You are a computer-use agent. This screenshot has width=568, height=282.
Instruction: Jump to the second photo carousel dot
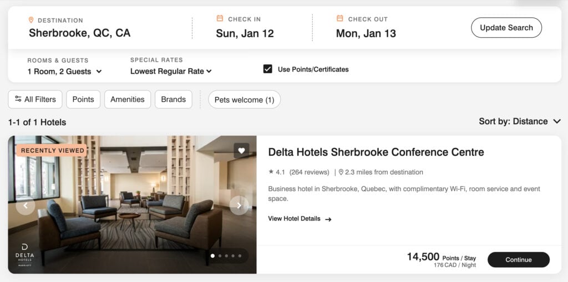tap(220, 256)
